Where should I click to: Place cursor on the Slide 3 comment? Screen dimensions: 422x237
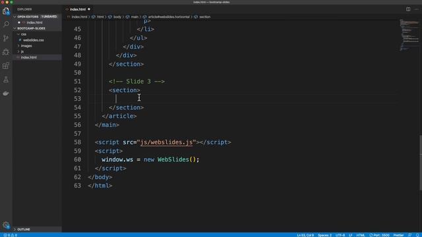136,82
